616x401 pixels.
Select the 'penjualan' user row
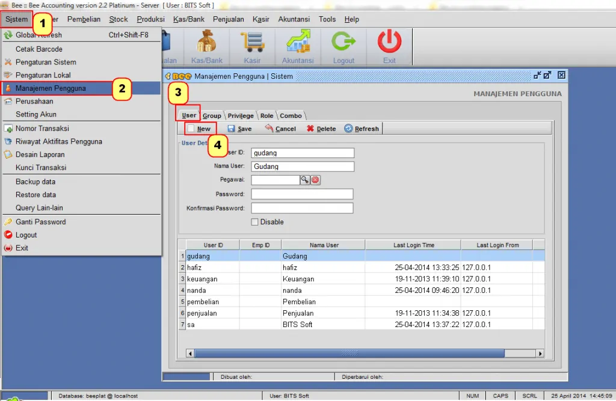point(362,313)
